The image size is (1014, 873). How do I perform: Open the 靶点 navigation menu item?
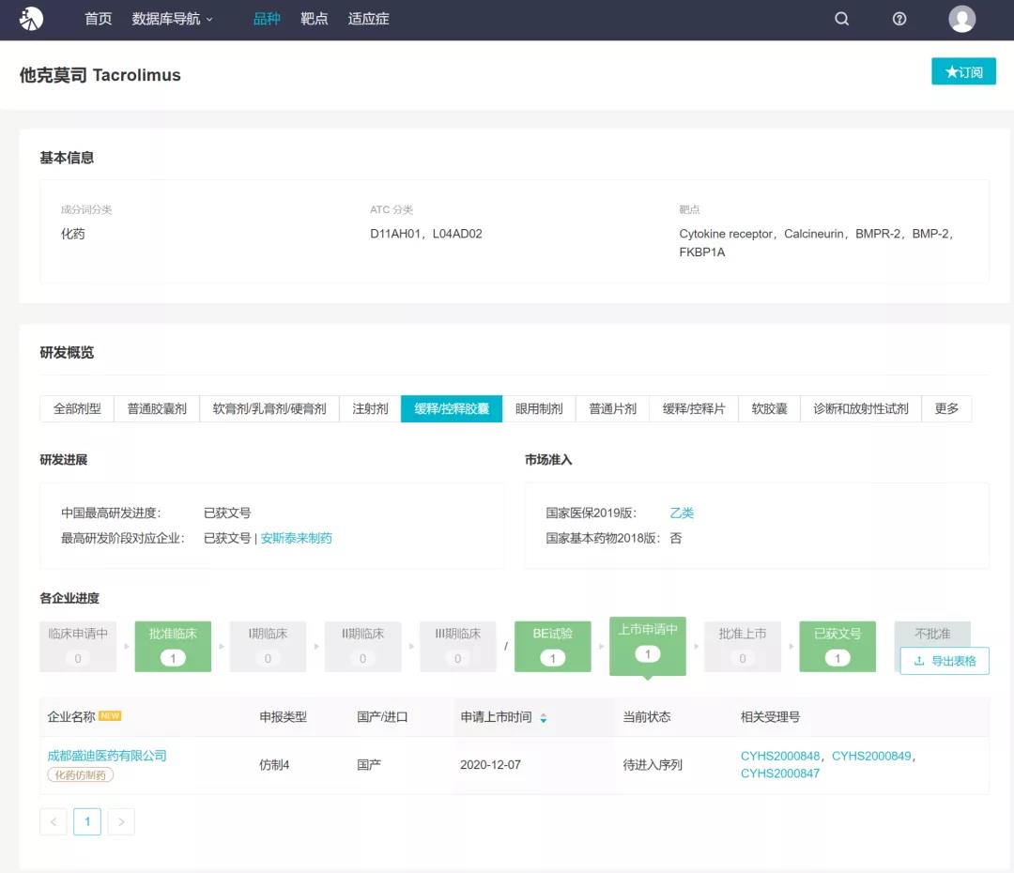315,19
